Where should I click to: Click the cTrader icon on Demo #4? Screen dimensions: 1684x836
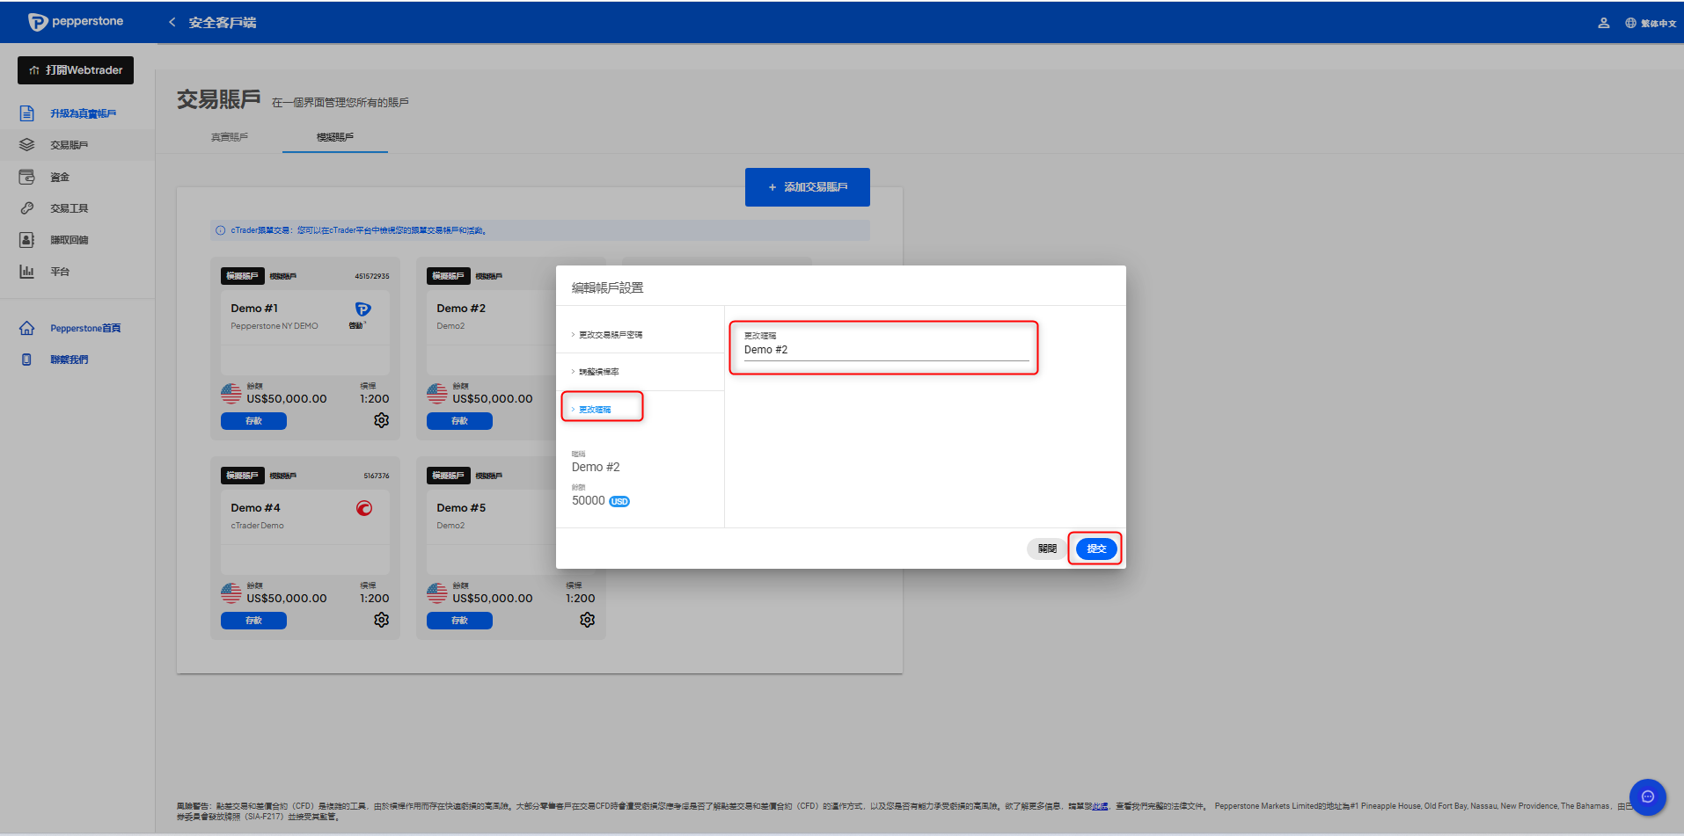click(364, 508)
